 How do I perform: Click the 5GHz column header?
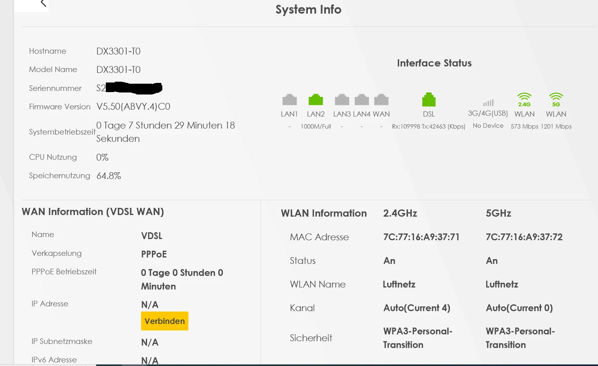(498, 213)
